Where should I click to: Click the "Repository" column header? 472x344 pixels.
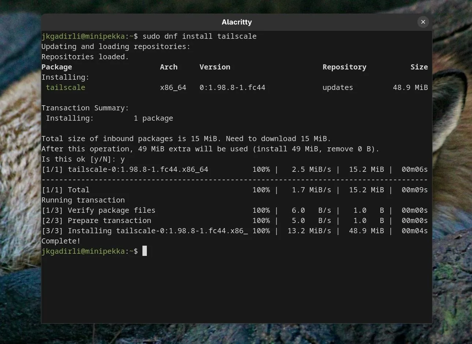coord(345,67)
